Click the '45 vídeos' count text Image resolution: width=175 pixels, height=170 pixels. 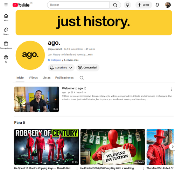(90, 49)
